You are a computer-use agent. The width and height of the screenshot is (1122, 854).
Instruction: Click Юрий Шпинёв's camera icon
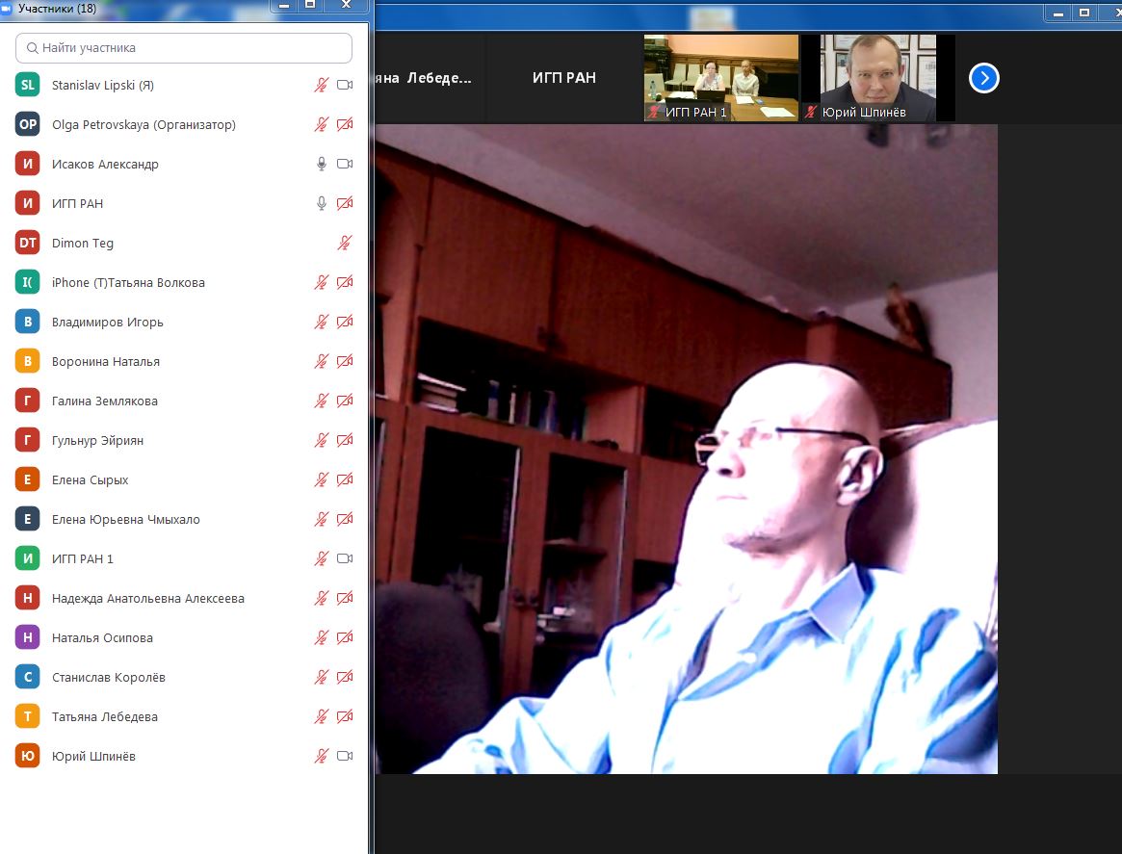point(345,756)
